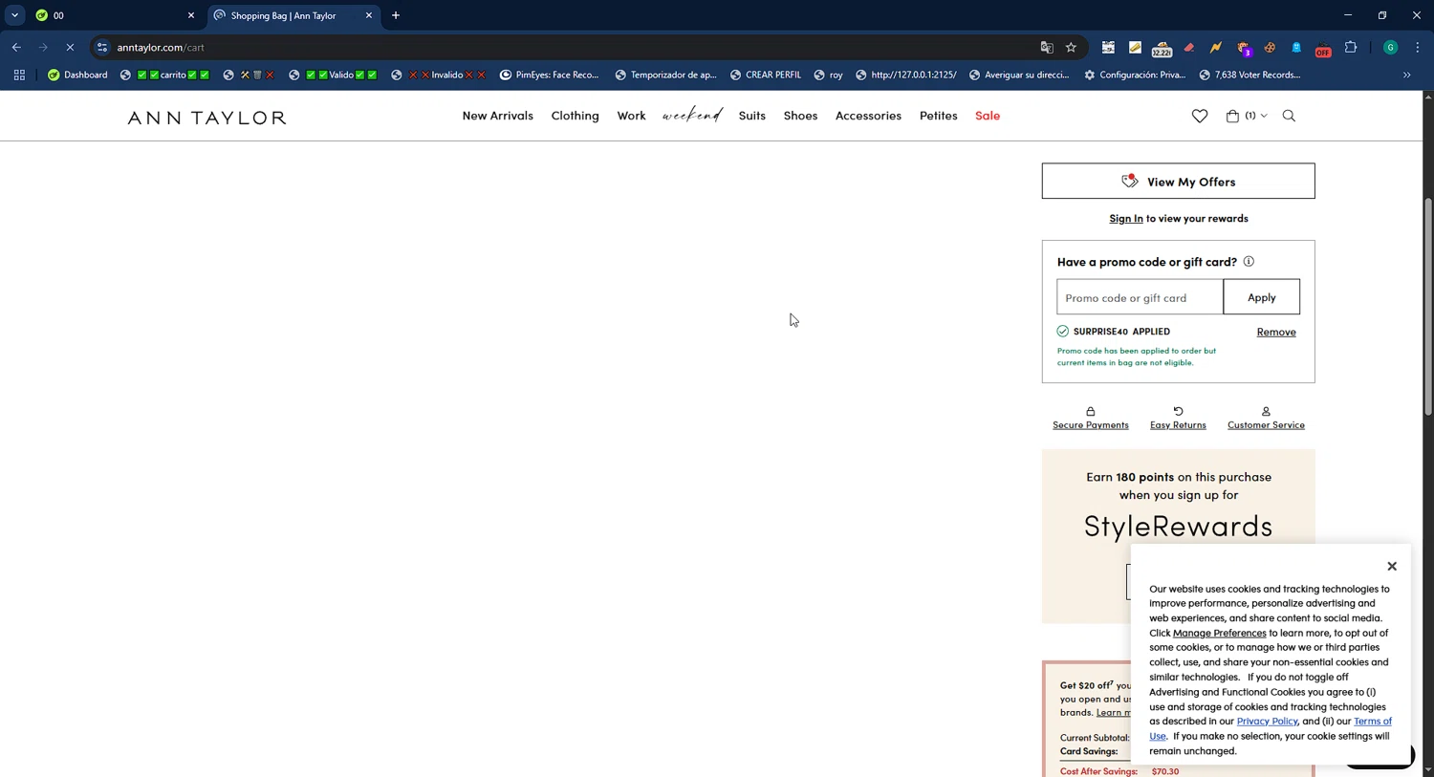Click the site information icon in address bar
The width and height of the screenshot is (1434, 777).
(102, 47)
